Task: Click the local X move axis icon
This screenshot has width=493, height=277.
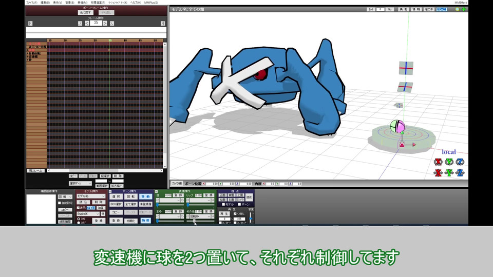Action: pyautogui.click(x=438, y=173)
